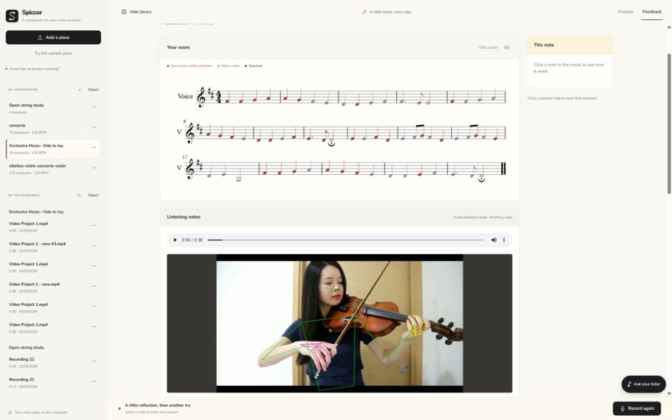The image size is (672, 420).
Task: Click the 0:00 / 0:36 time display
Action: [192, 240]
